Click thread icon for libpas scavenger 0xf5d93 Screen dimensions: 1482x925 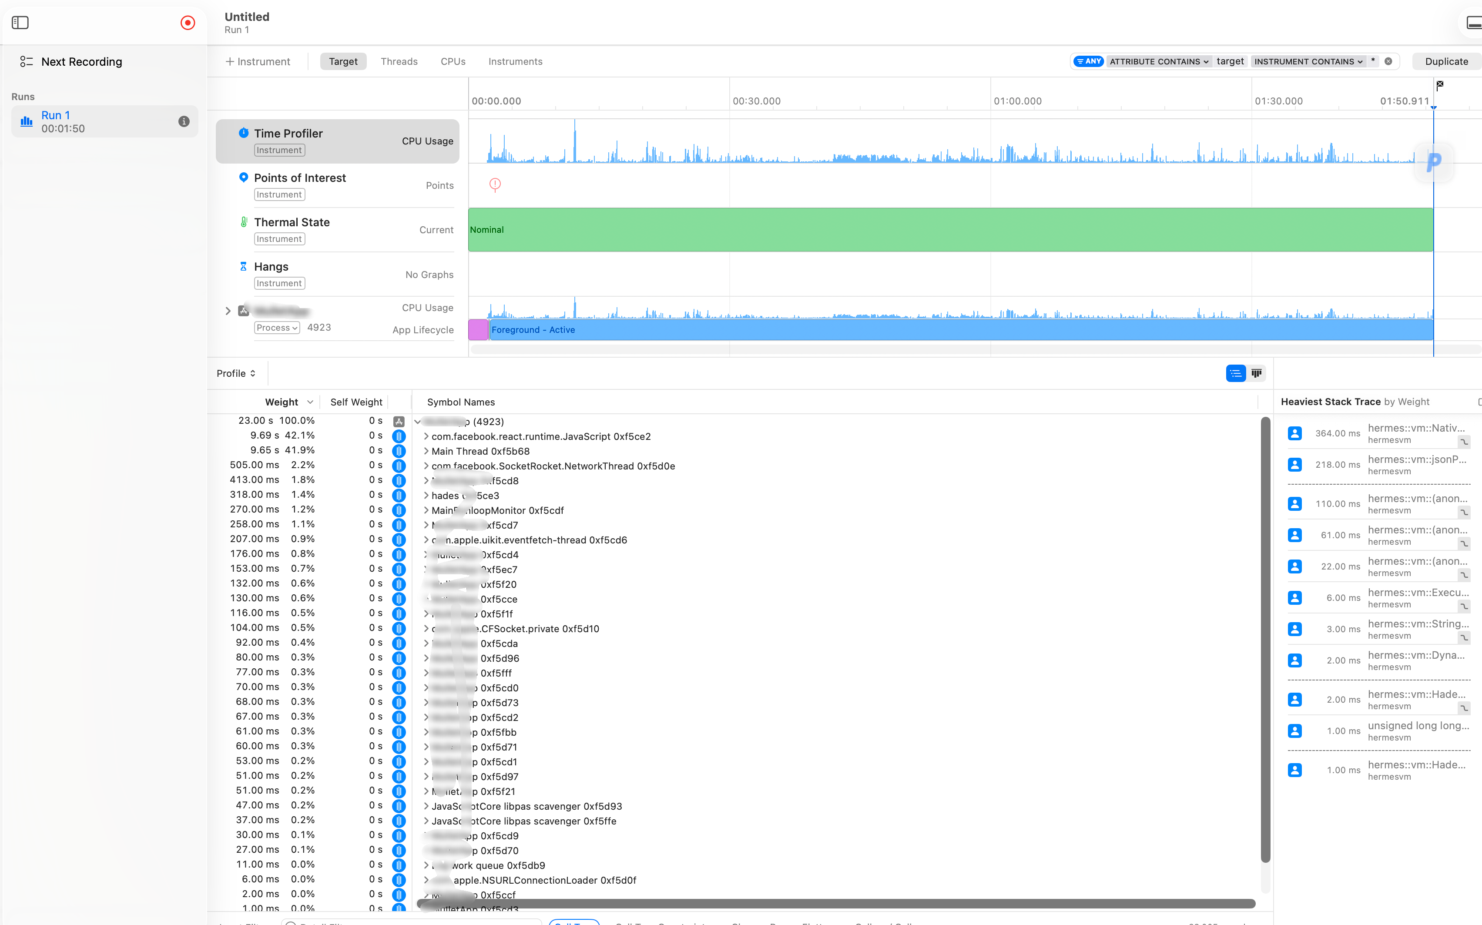pos(399,806)
